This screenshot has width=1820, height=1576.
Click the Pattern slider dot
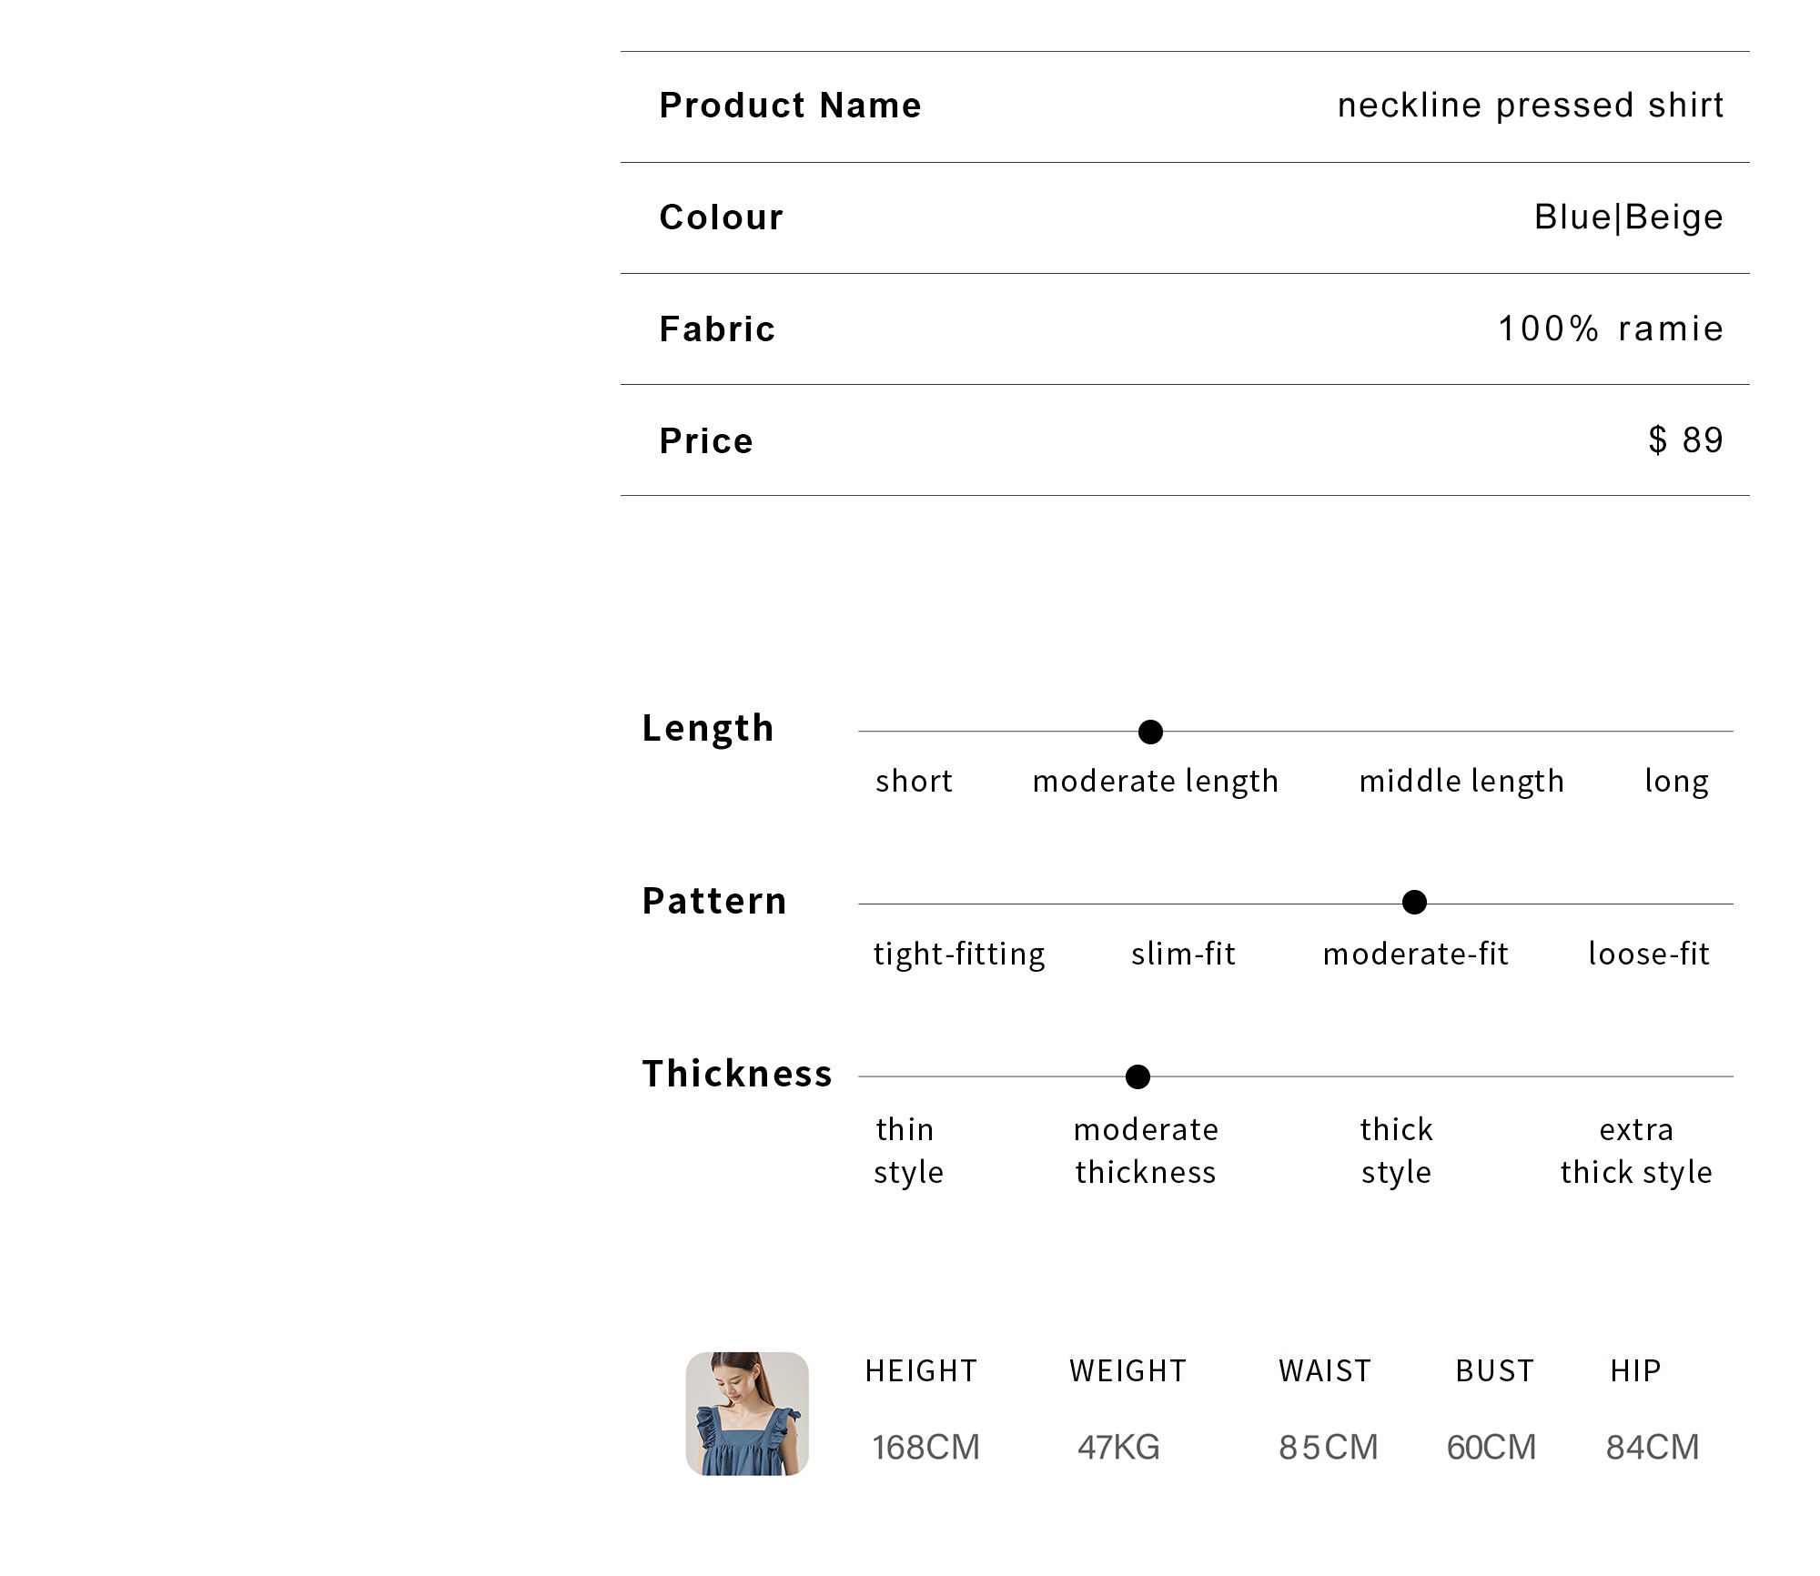pos(1414,903)
